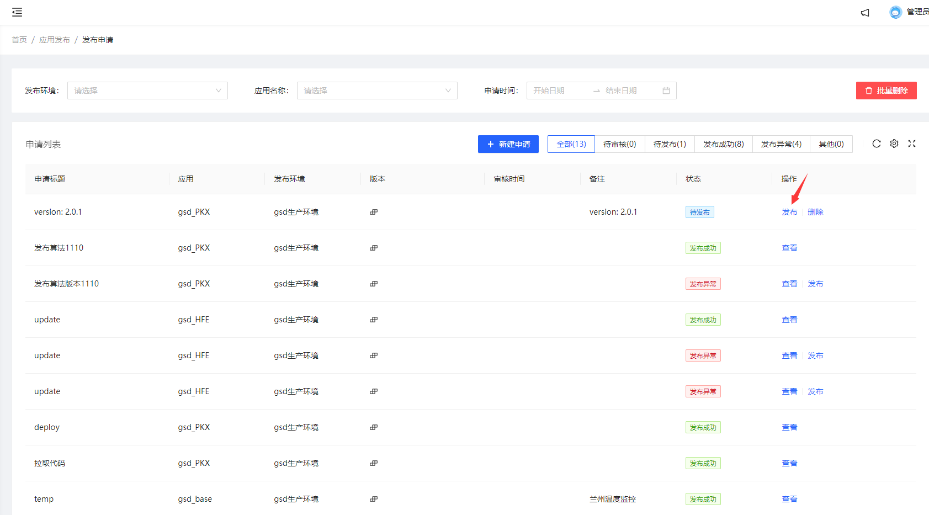Screen dimensions: 929x515
Task: Click 查看 for deploy row
Action: (789, 427)
